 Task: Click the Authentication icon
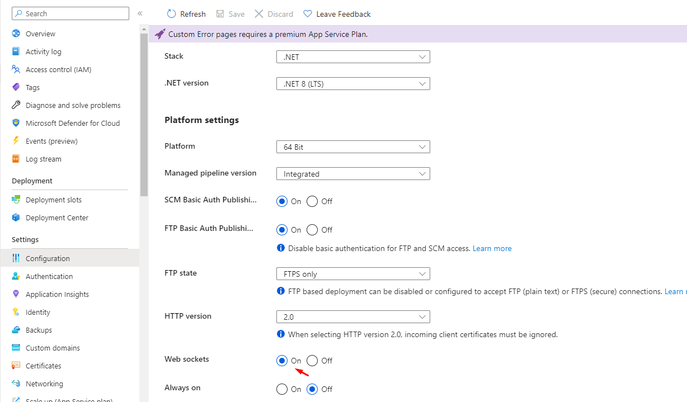pyautogui.click(x=16, y=276)
